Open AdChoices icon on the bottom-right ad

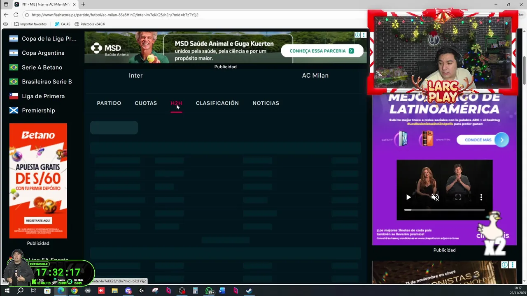pyautogui.click(x=504, y=265)
